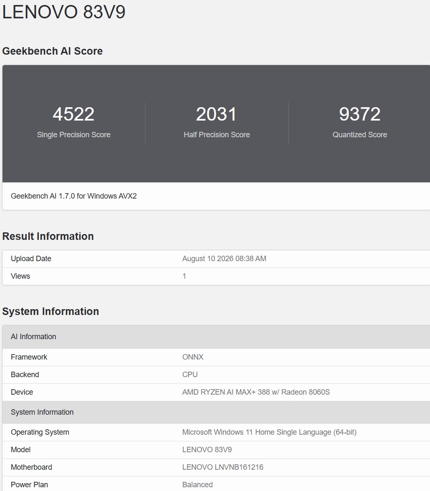Click Geekbench AI 1.7.0 for Windows AVX2 text
This screenshot has width=430, height=491.
pos(74,196)
